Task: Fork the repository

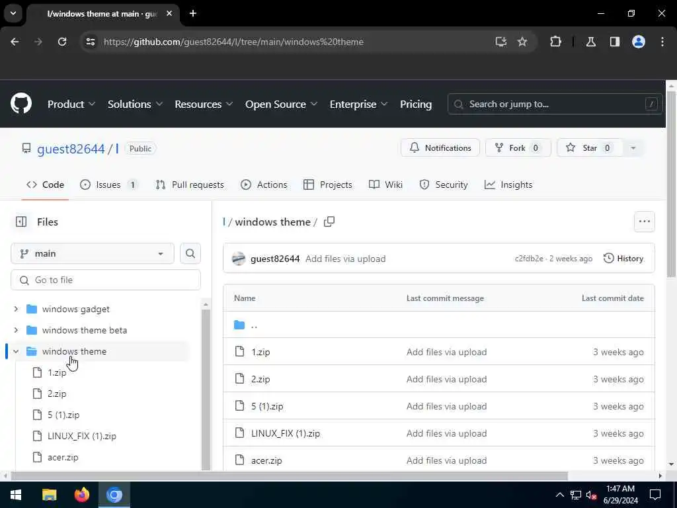Action: [518, 148]
